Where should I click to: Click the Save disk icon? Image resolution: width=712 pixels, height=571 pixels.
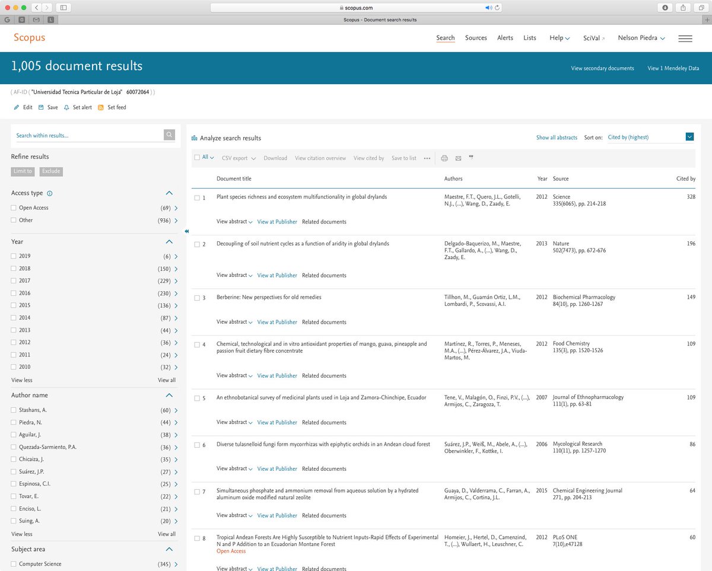tap(41, 107)
